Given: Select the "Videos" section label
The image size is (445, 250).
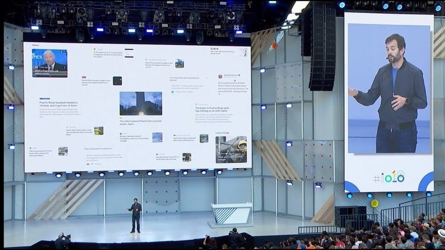Looking at the screenshot, I should (35, 45).
